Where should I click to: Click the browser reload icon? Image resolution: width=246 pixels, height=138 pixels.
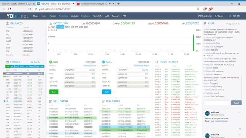[x=10, y=9]
